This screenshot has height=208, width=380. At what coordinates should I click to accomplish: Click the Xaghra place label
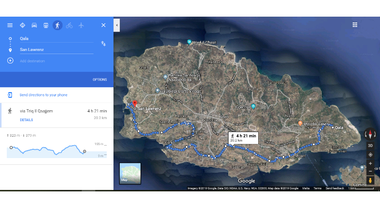[252, 89]
